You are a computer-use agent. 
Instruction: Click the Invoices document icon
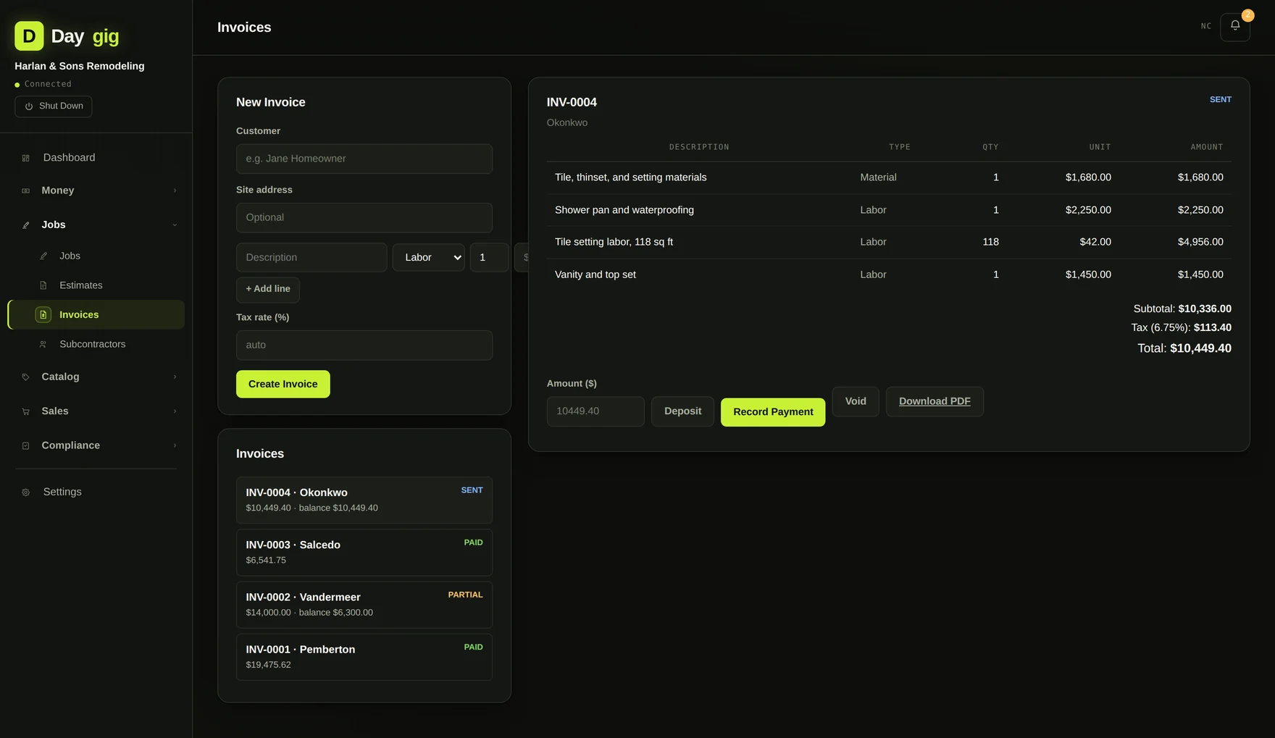[x=43, y=314]
